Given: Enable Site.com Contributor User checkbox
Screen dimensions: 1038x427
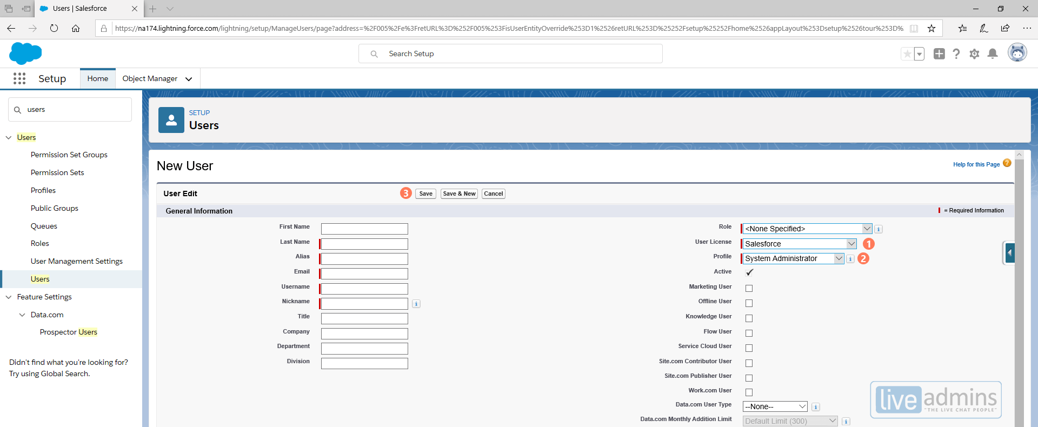Looking at the screenshot, I should coord(749,363).
